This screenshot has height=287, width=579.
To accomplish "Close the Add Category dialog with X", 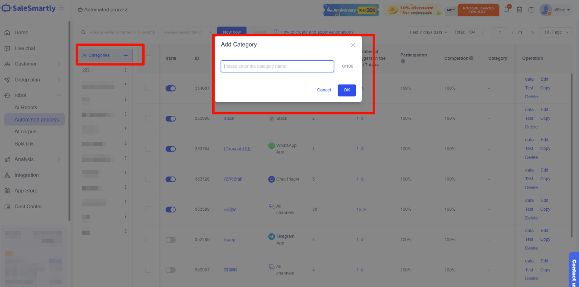I will (353, 45).
